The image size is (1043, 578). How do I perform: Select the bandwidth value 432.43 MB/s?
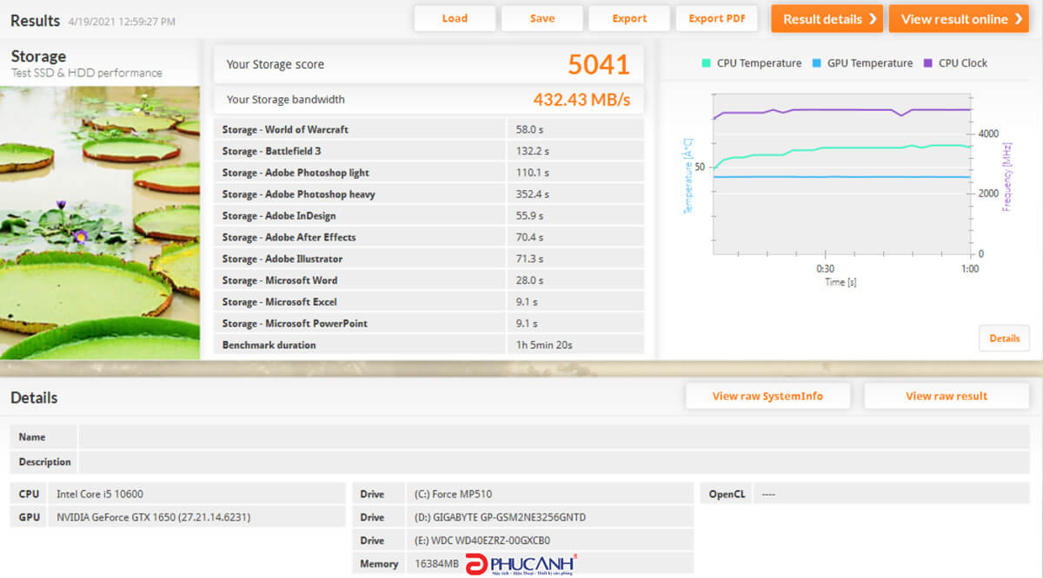click(x=581, y=100)
